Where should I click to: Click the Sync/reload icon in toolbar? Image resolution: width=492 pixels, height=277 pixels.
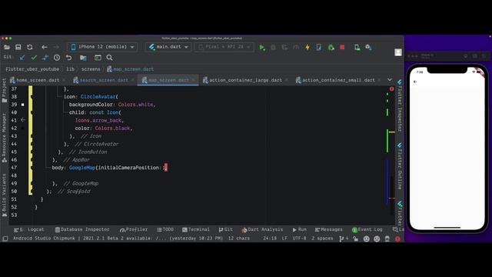(x=30, y=47)
